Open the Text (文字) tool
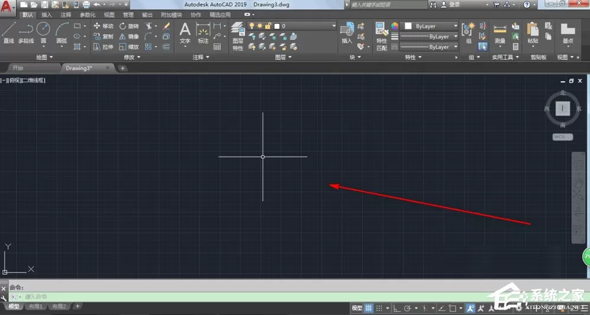The height and width of the screenshot is (315, 590). [x=185, y=33]
